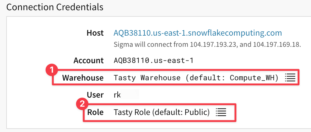Select the IP address 104.197.193.23

(214, 44)
